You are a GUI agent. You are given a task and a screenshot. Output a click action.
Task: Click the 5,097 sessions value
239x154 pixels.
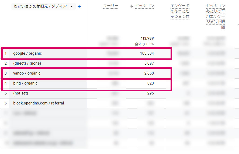pyautogui.click(x=149, y=63)
